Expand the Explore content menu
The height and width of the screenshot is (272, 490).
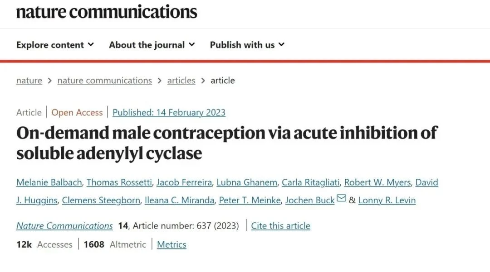(55, 45)
